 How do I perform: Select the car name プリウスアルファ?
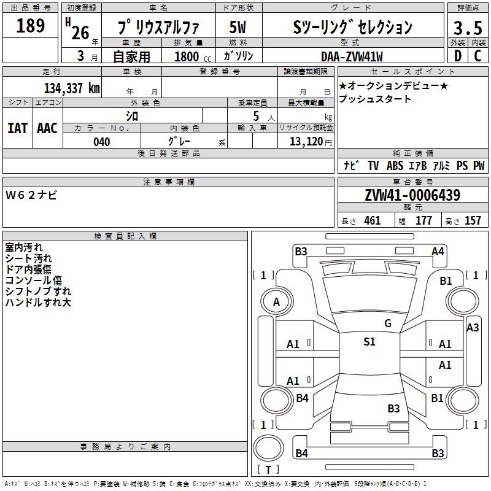pyautogui.click(x=158, y=27)
